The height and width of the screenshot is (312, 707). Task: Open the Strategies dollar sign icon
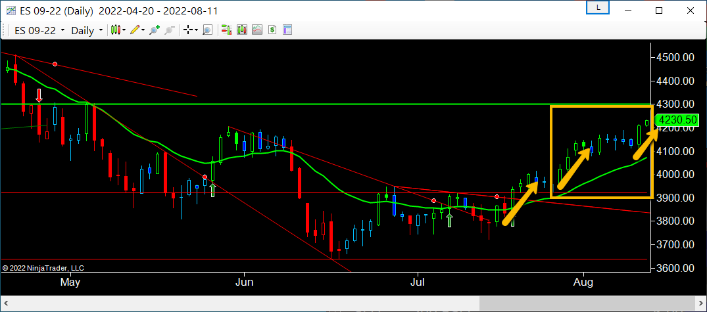pos(272,30)
